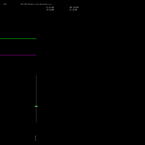145x145 pixels.
Task: Click the close value 'C: 6.10'
Action: point(50,8)
